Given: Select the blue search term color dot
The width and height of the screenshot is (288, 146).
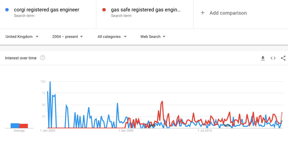Looking at the screenshot, I should [7, 10].
